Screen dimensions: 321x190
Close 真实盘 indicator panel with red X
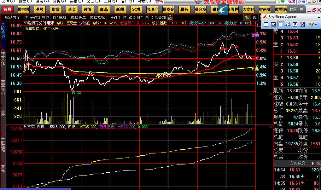pos(271,127)
